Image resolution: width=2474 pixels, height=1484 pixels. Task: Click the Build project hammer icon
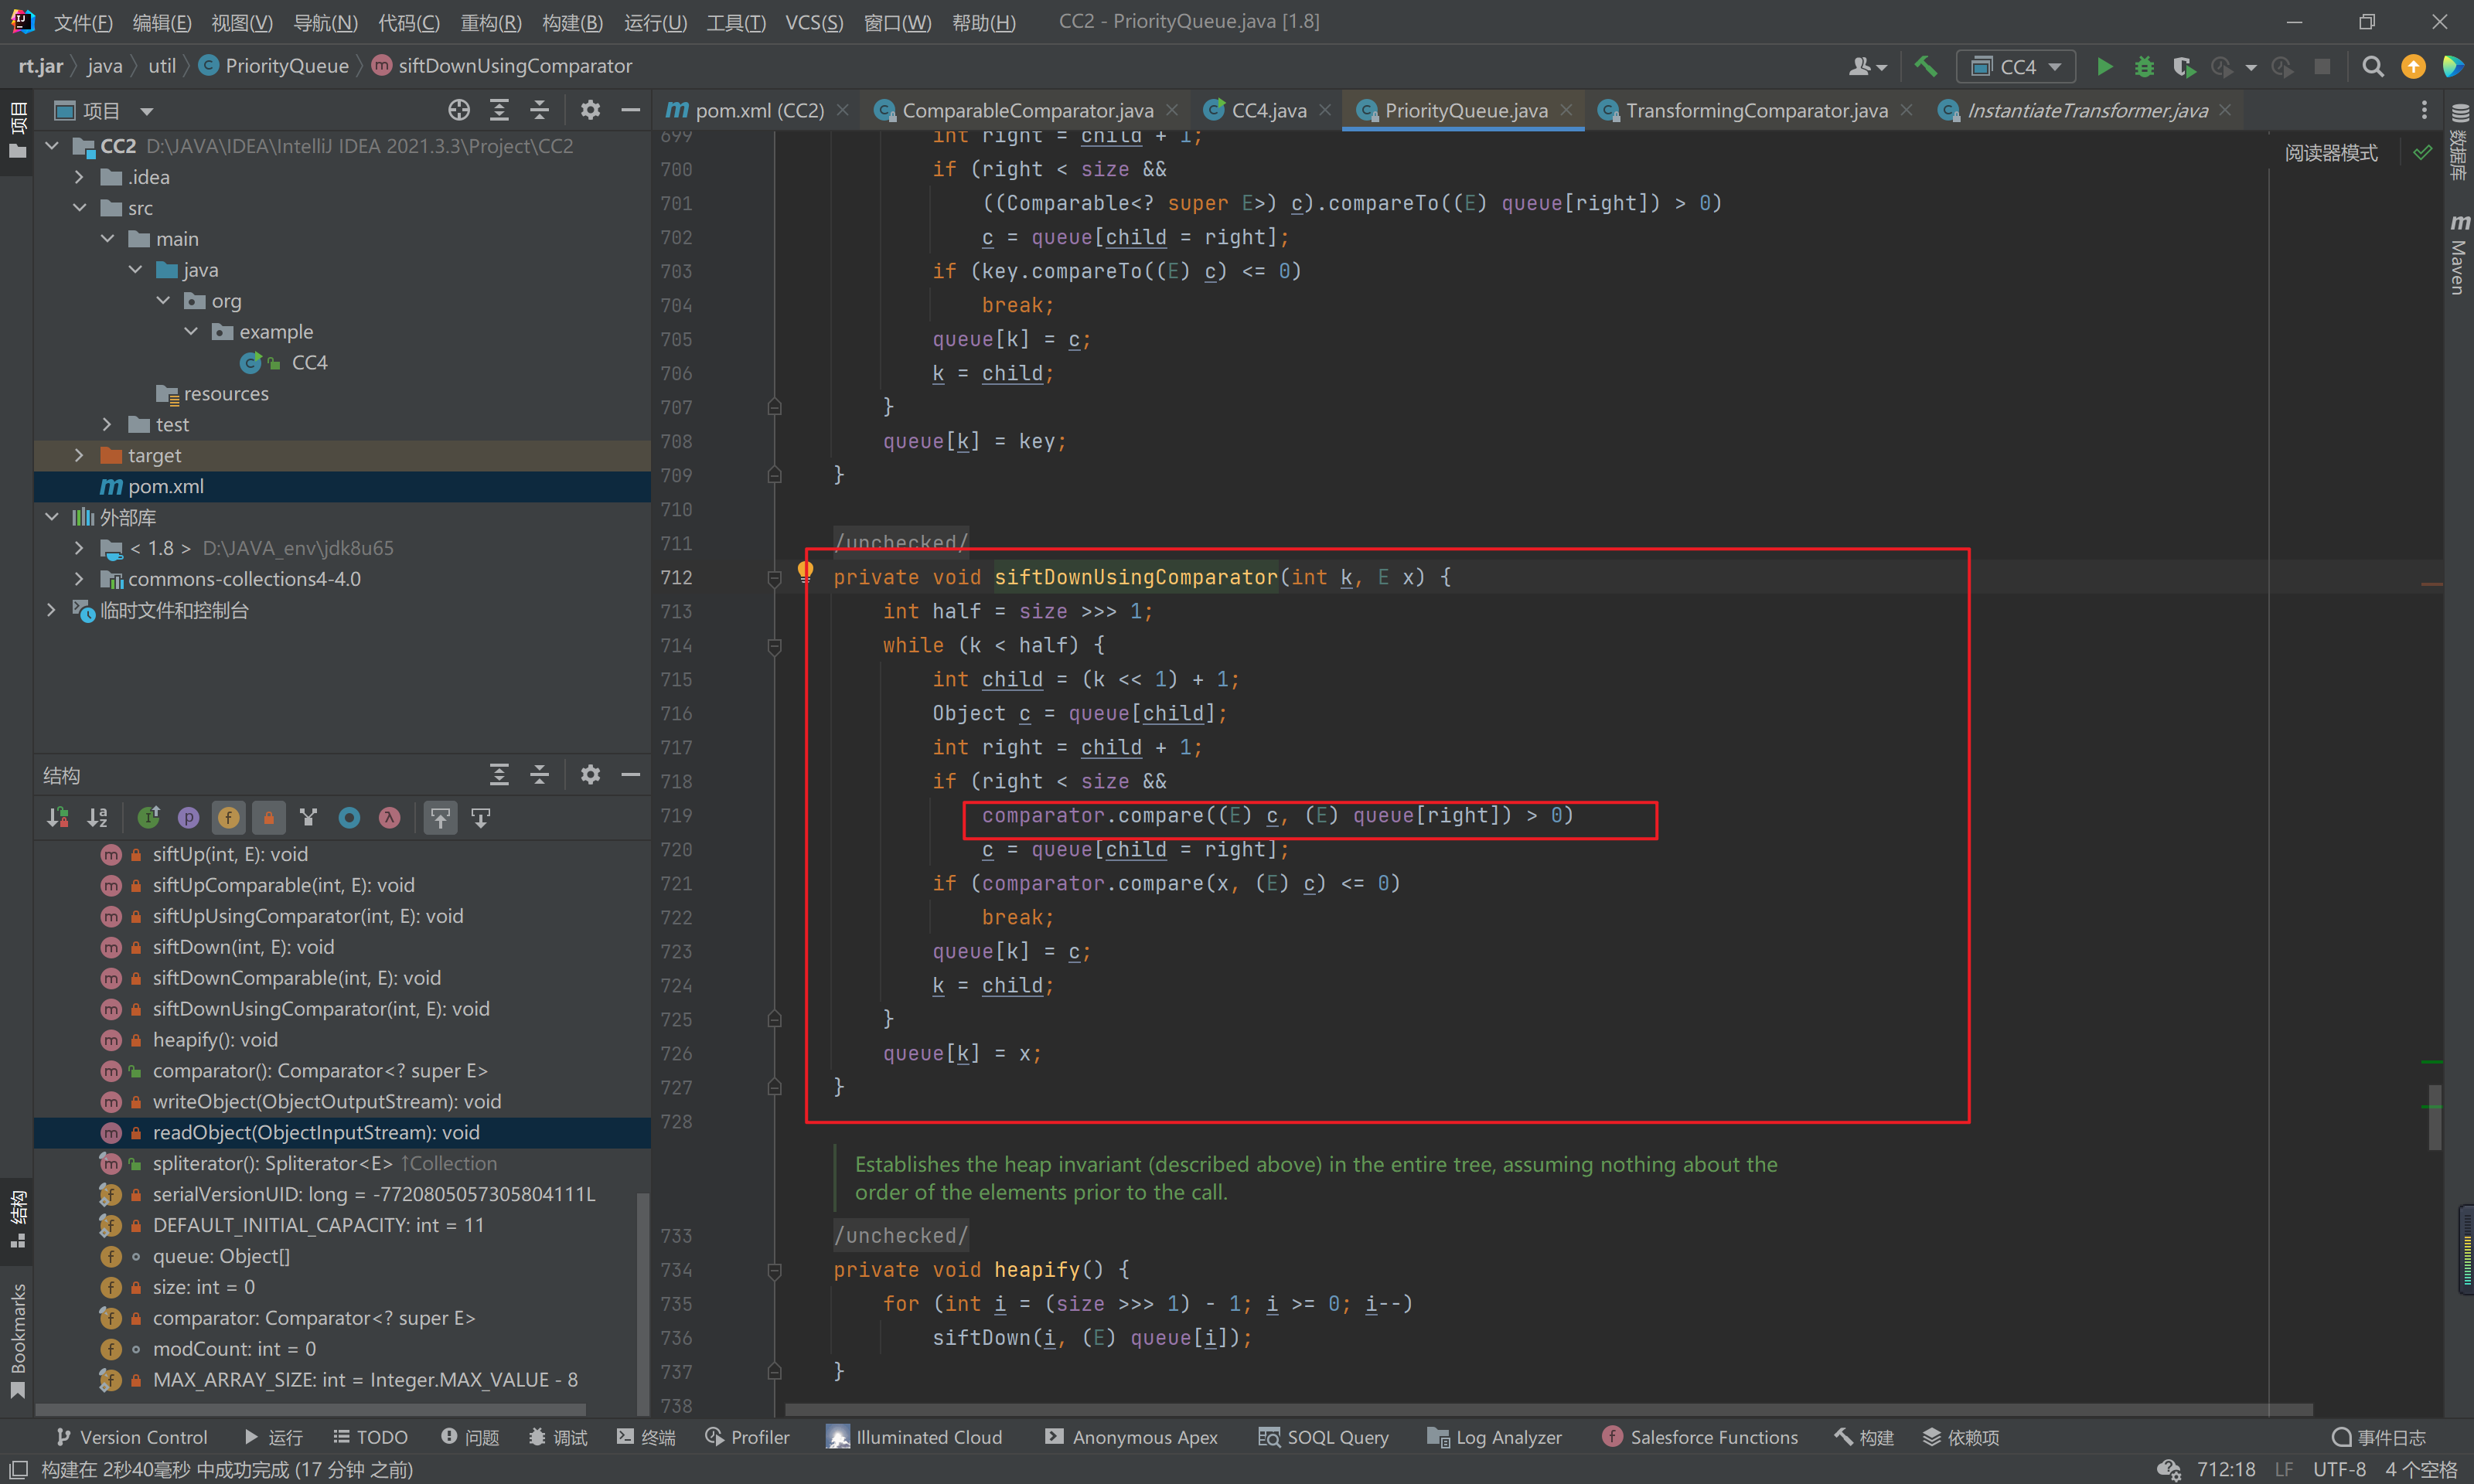coord(1925,66)
